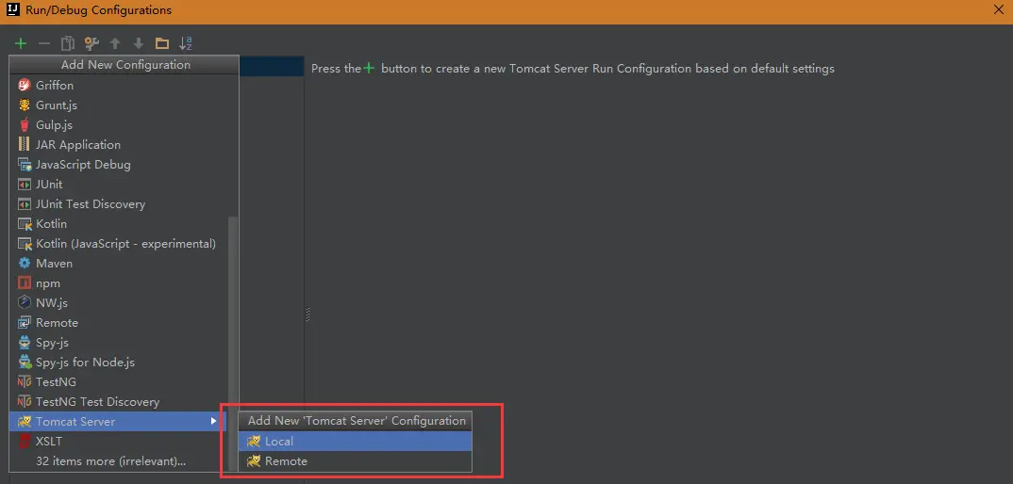Click the npm red icon

point(25,283)
